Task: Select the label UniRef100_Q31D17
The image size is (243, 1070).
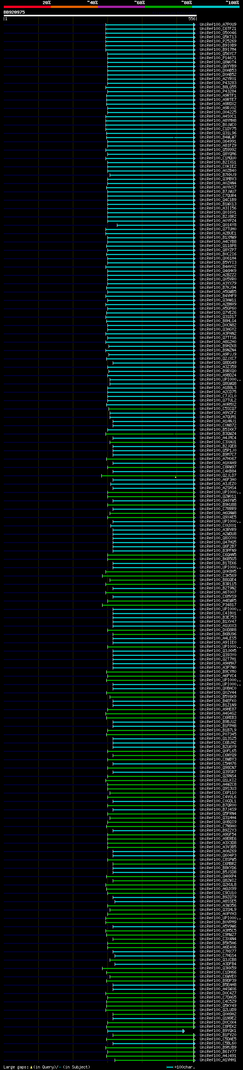Action: click(218, 317)
